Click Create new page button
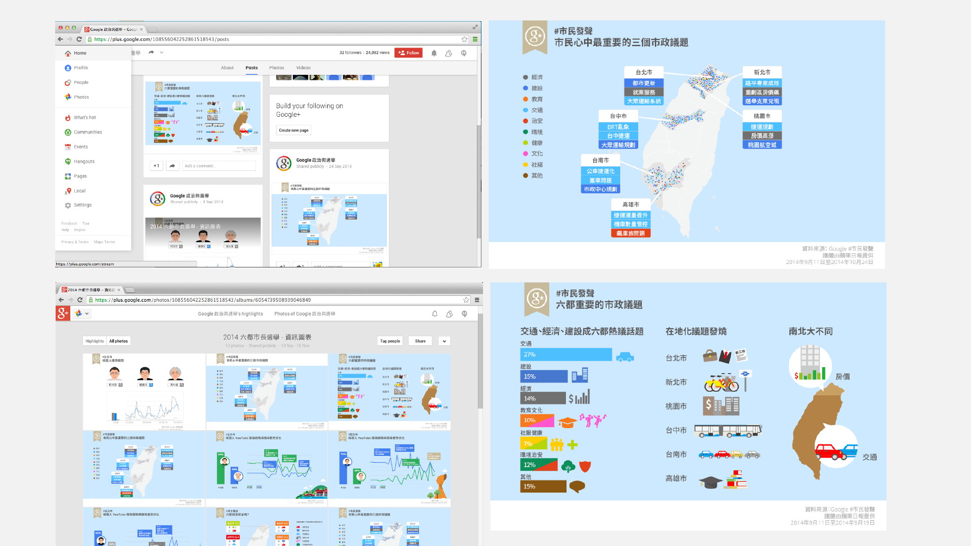This screenshot has height=546, width=971. click(294, 130)
